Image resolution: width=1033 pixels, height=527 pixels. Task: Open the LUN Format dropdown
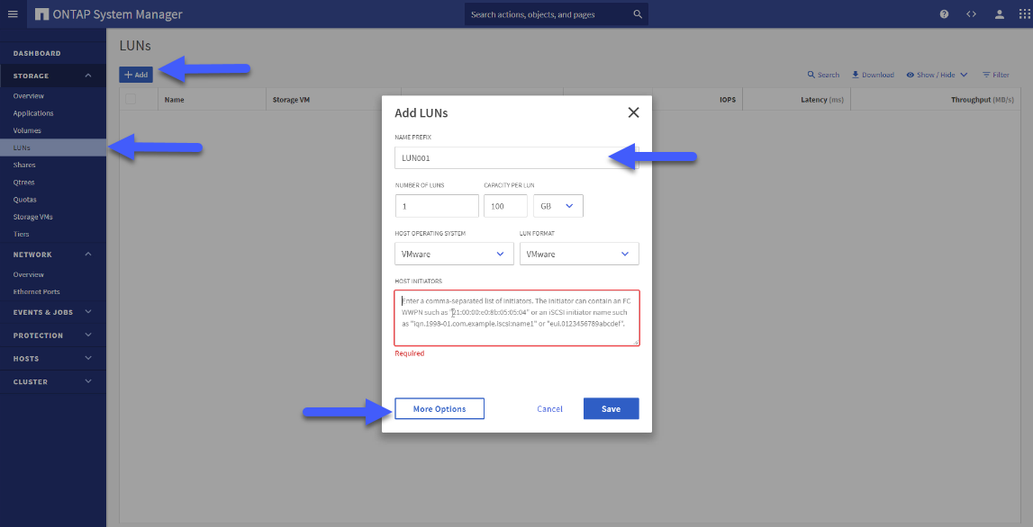[x=579, y=254]
